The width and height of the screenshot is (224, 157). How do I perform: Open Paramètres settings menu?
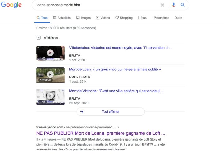[161, 18]
